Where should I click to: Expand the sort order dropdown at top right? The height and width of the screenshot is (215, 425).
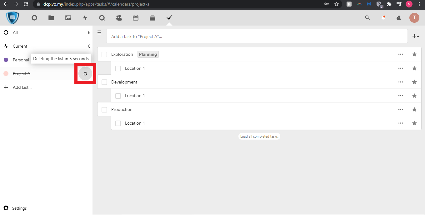[x=416, y=36]
